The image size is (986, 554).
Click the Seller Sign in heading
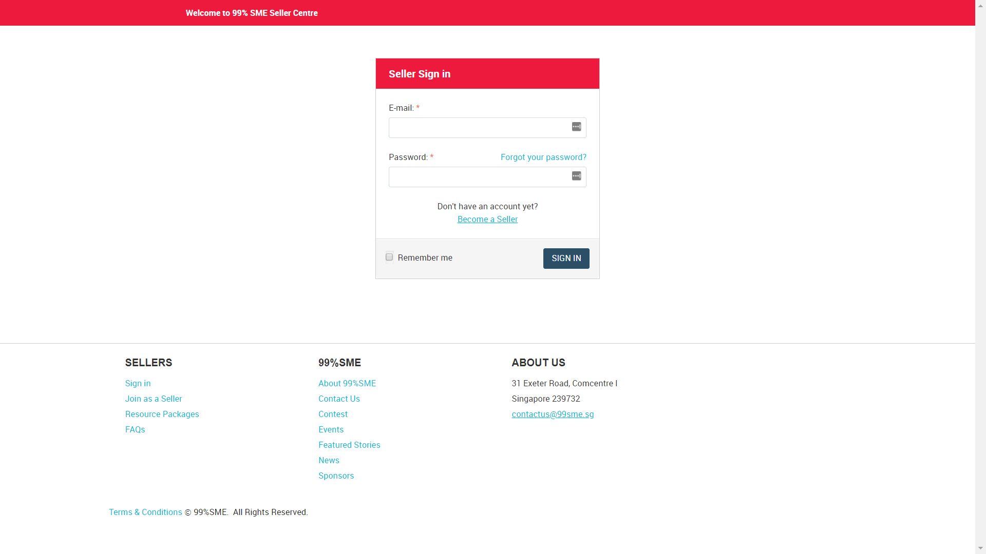point(419,74)
